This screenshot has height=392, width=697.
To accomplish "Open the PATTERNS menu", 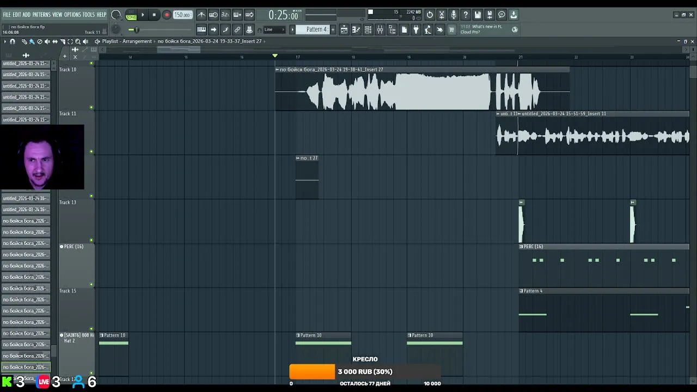I will [x=41, y=15].
